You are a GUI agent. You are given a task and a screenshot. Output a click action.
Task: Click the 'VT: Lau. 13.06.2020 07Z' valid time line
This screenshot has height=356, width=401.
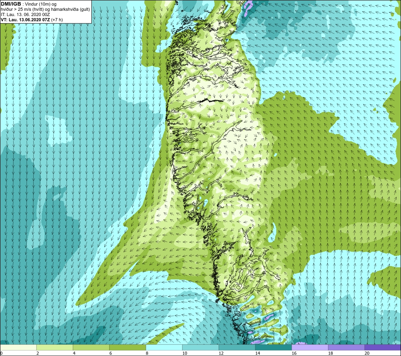coord(32,20)
